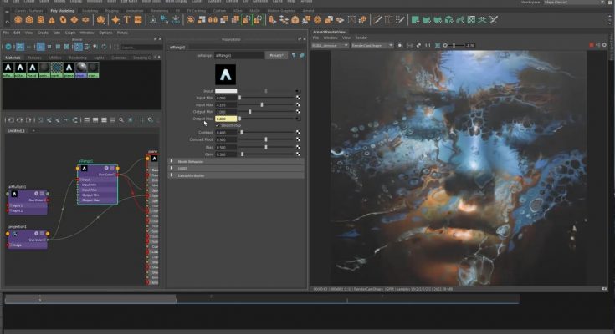
Task: Click the Input Min value field
Action: tap(226, 98)
